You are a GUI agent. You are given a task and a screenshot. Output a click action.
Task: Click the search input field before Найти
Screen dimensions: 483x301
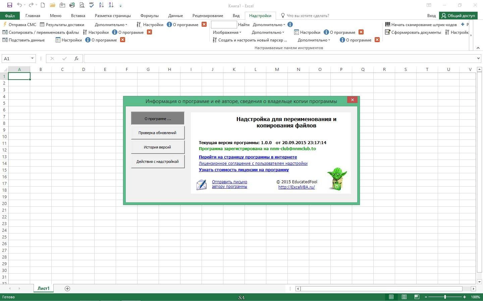(x=224, y=24)
